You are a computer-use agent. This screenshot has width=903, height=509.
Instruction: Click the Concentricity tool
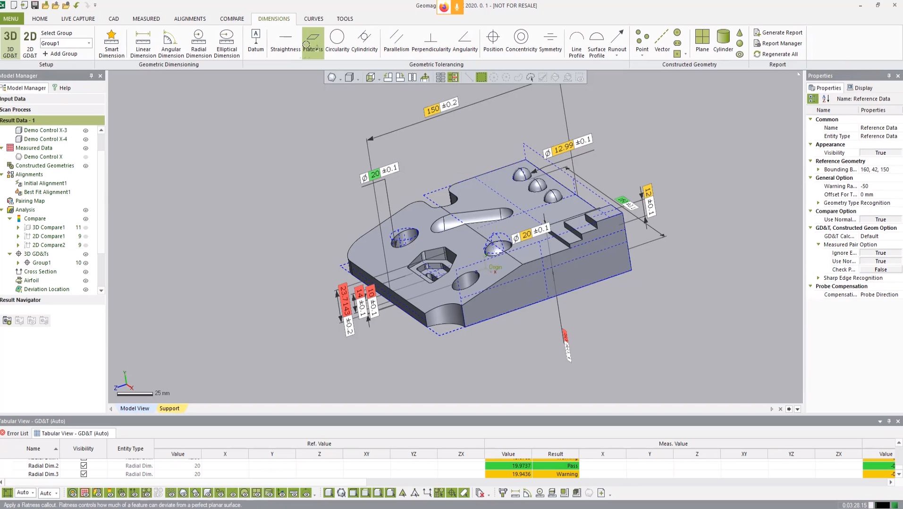click(x=521, y=42)
